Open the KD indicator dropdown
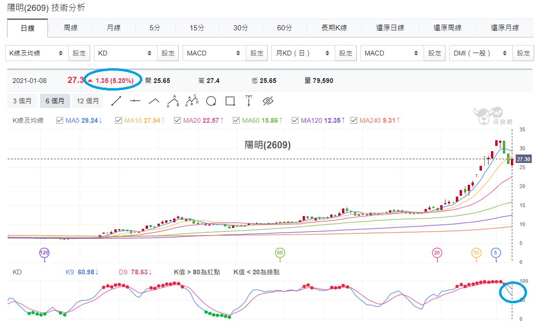The height and width of the screenshot is (326, 546). (x=126, y=53)
